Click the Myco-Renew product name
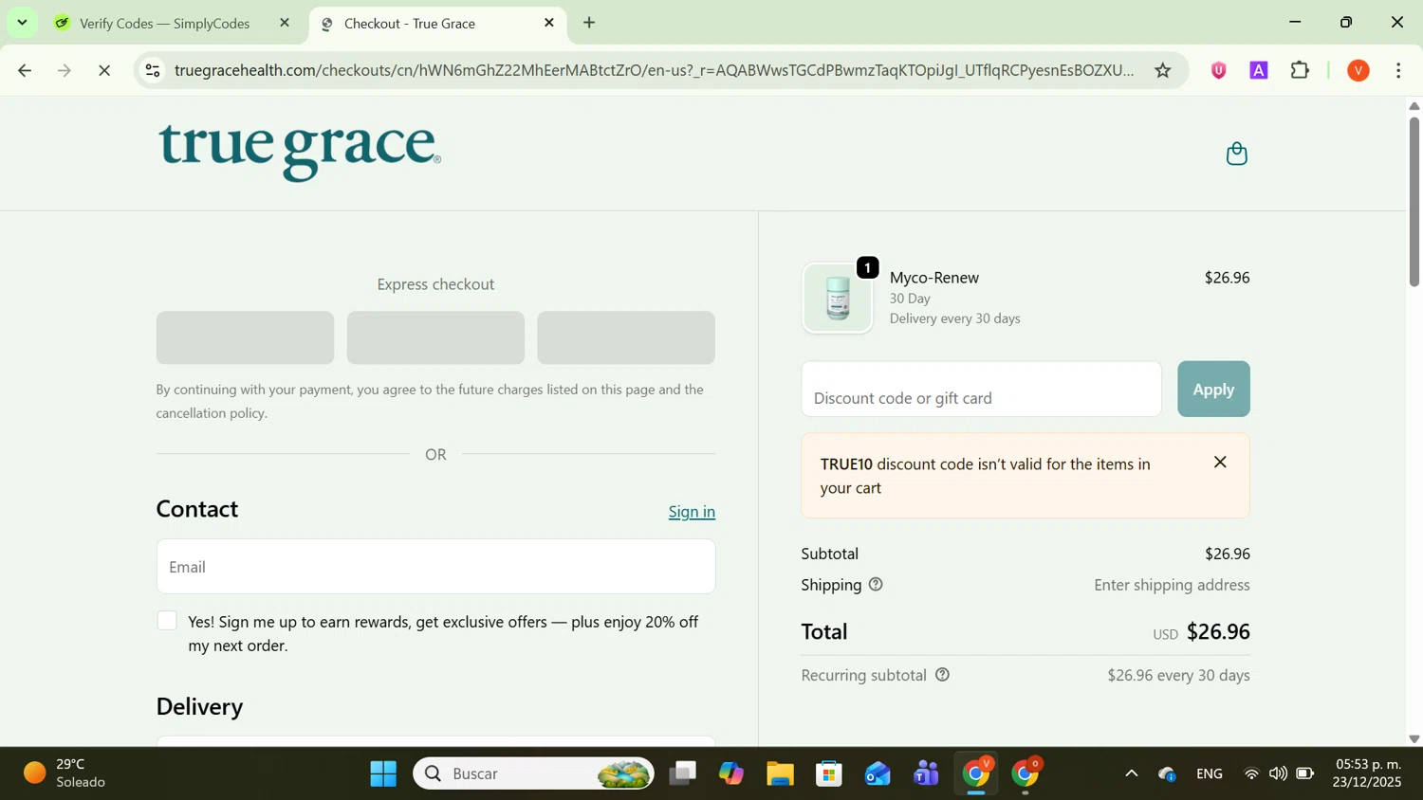This screenshot has height=800, width=1423. click(934, 278)
